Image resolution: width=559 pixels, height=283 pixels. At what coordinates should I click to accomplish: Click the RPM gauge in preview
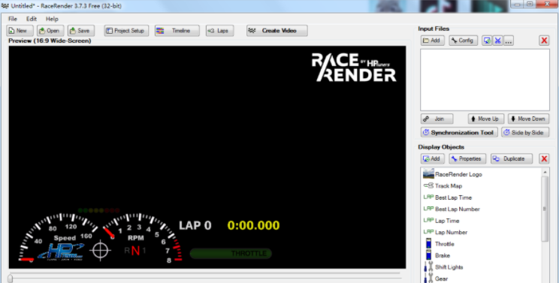pos(144,237)
